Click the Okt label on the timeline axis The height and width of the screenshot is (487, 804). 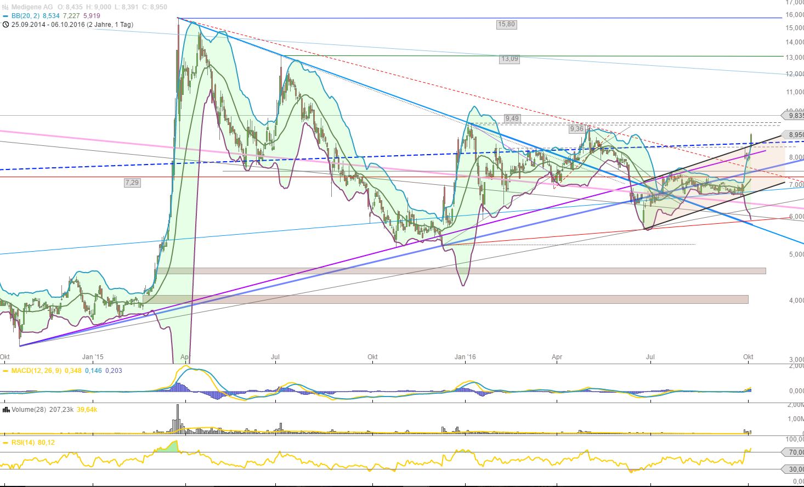(748, 356)
